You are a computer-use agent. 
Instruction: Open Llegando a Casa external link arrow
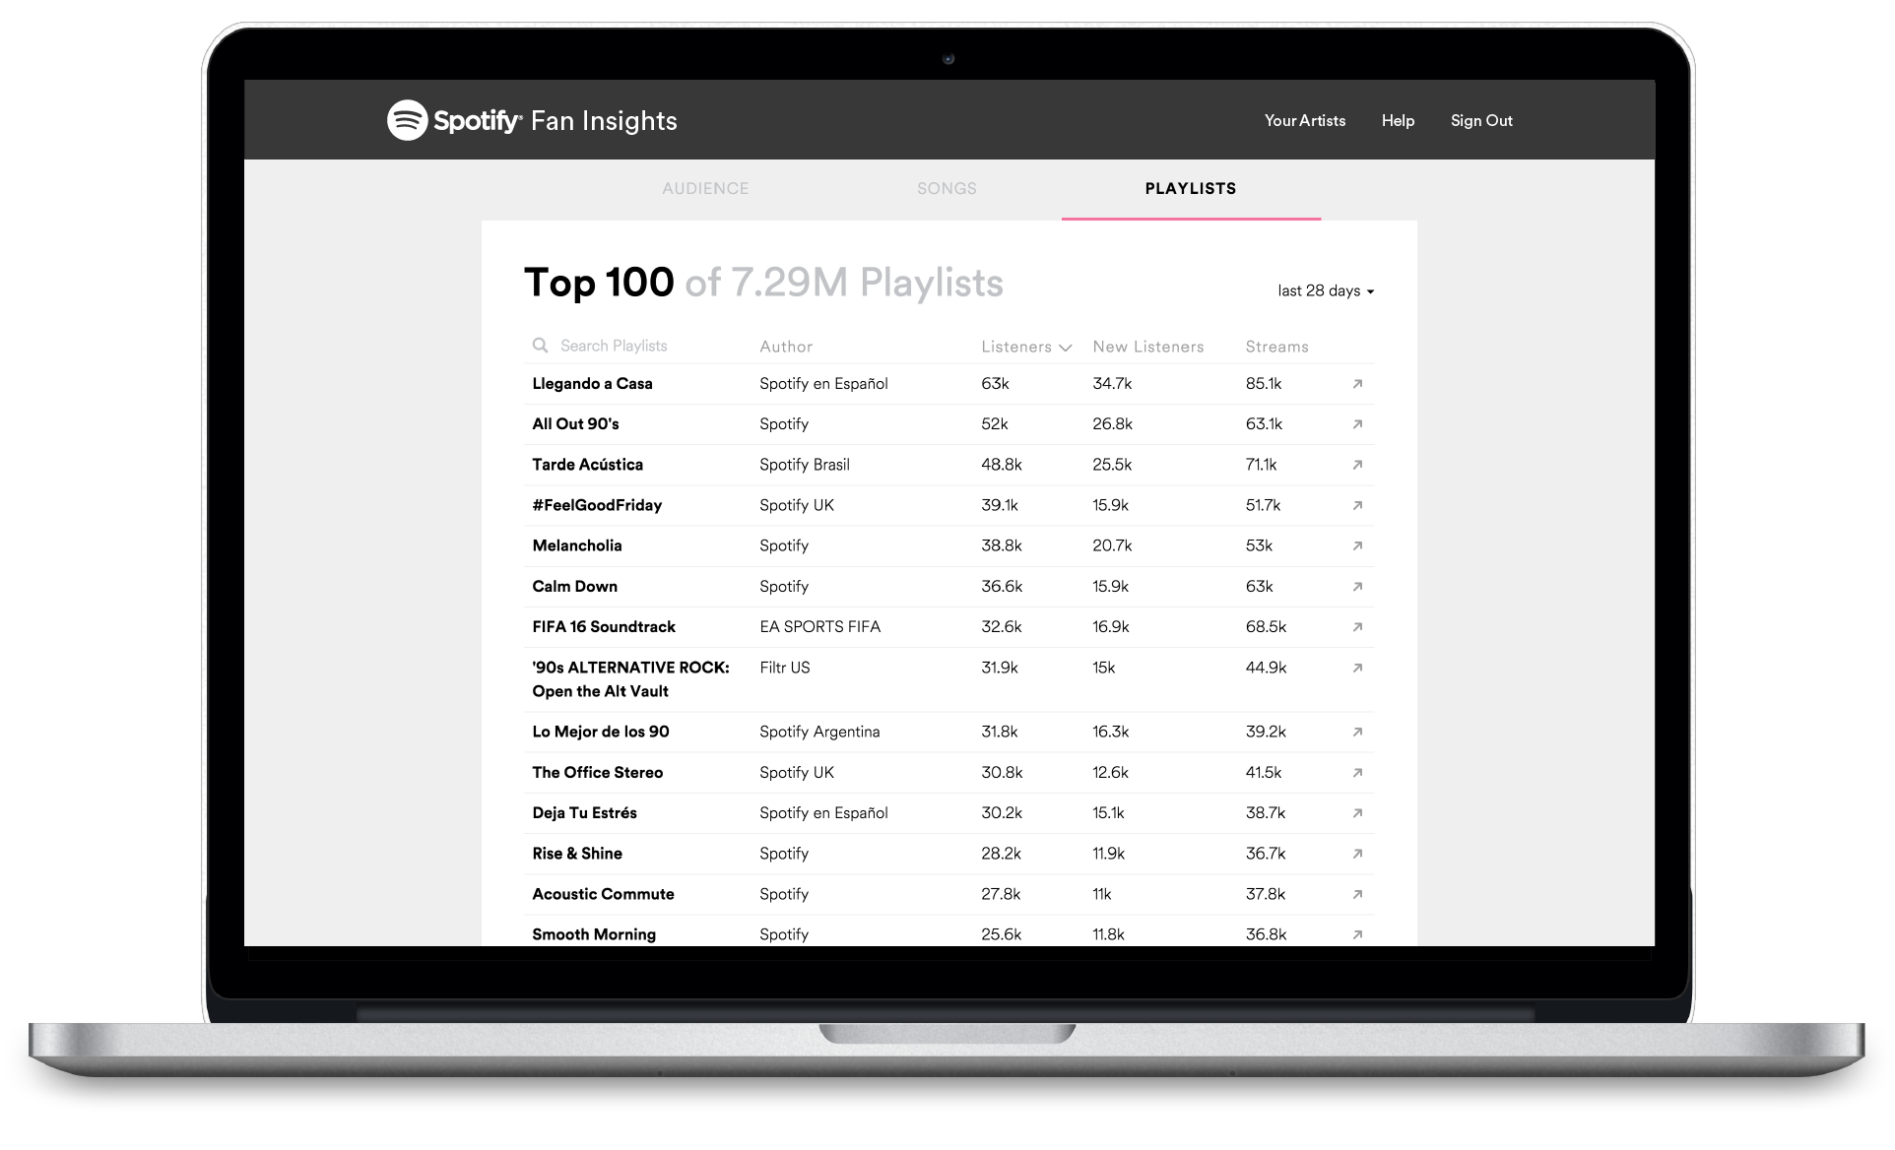click(1357, 384)
